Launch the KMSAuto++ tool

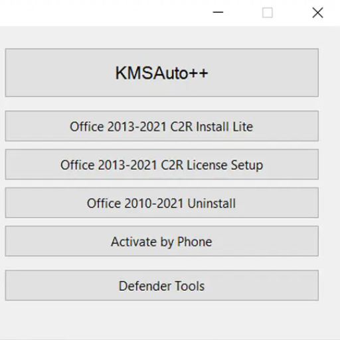pos(162,72)
